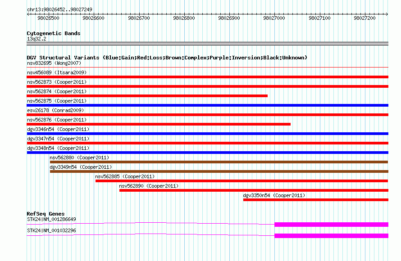Viewport: 401px width, 261px height.
Task: Click the dgv3348n54 (Cooper2011) blue bar
Action: click(207, 153)
